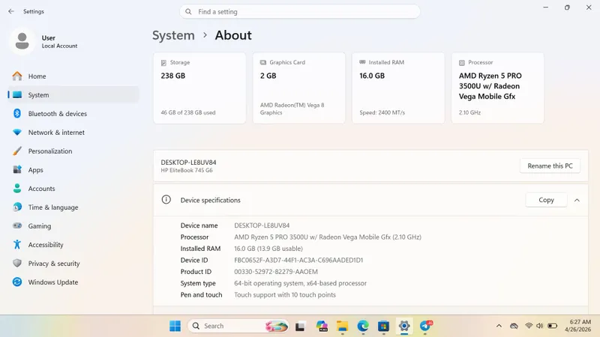The image size is (600, 337).
Task: Click the Graphics Card icon
Action: coord(263,62)
